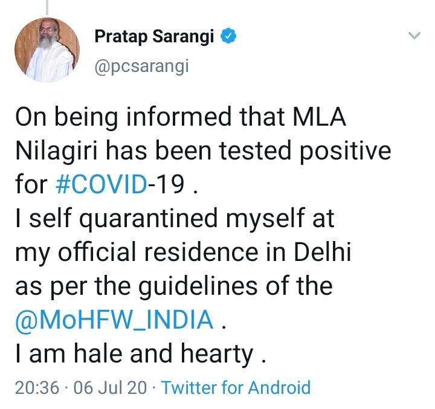Open the Pratap Sarangi display name

154,36
